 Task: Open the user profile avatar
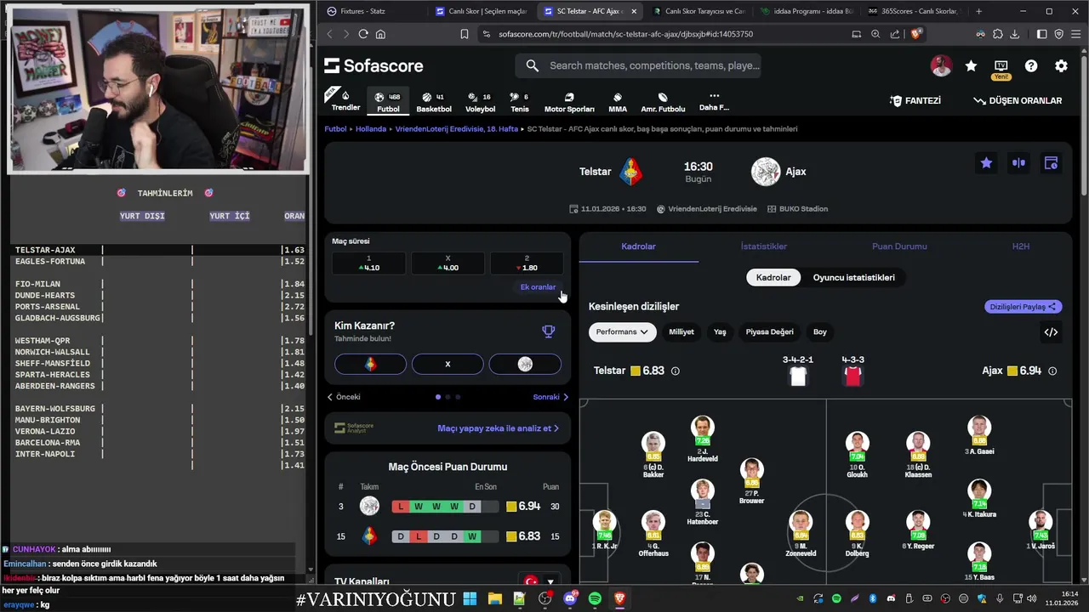pos(941,65)
